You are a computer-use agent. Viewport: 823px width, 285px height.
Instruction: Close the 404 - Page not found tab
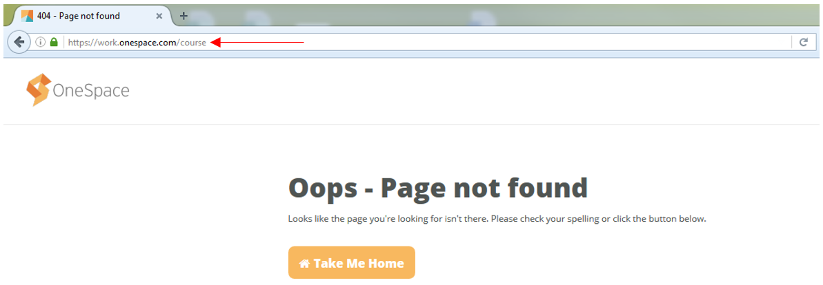(159, 16)
